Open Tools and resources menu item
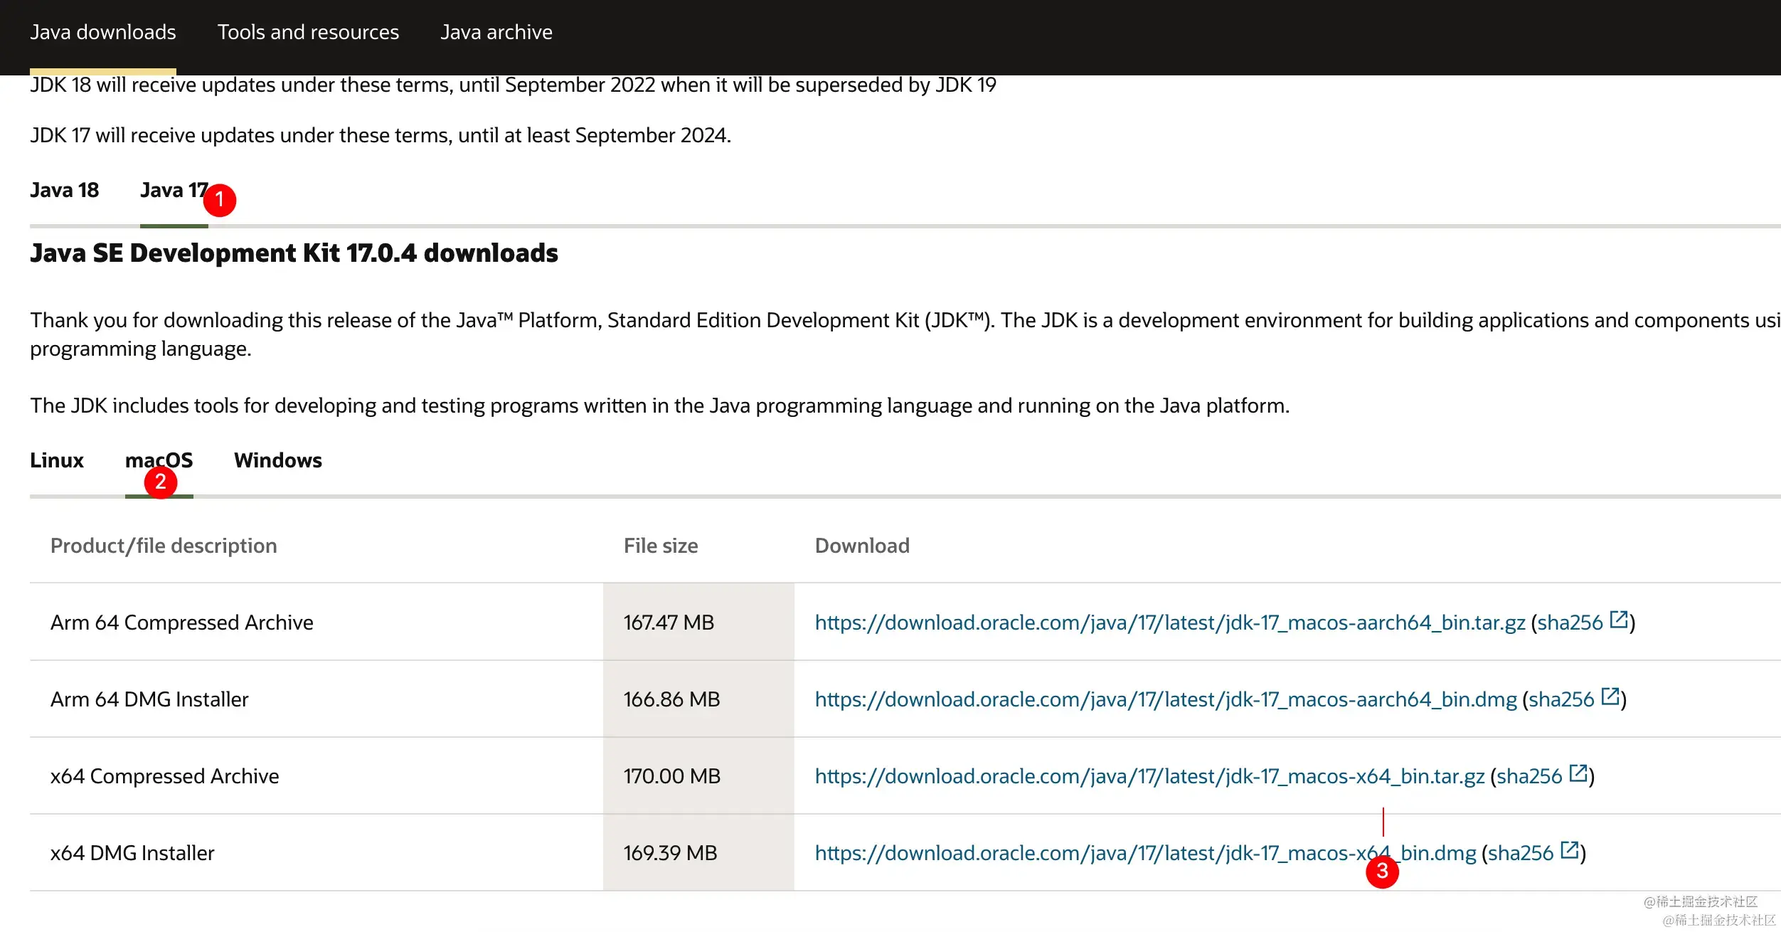Viewport: 1781px width, 932px height. tap(308, 32)
